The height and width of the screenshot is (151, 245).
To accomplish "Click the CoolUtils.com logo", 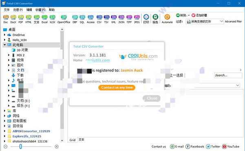I will click(x=138, y=57).
